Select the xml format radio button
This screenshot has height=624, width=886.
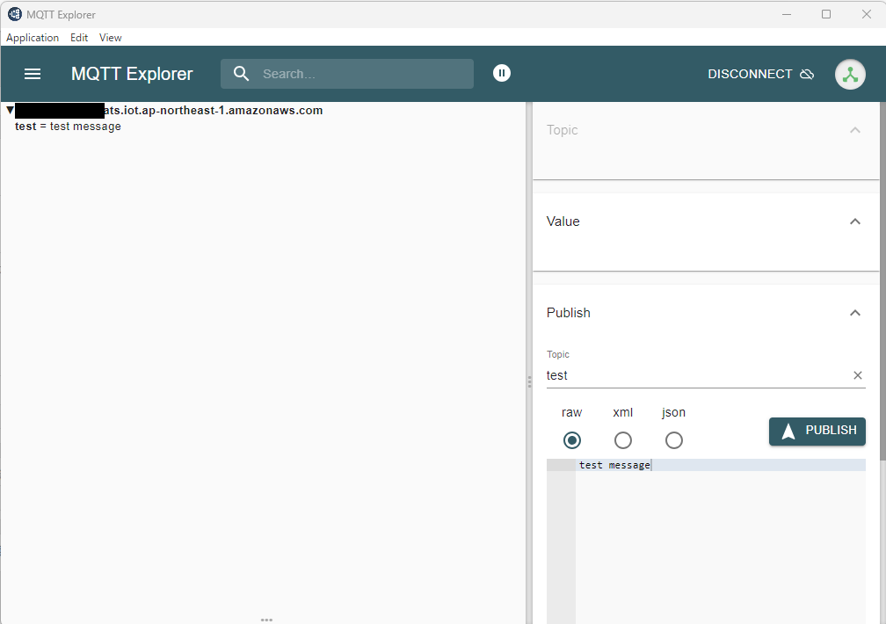pos(622,440)
